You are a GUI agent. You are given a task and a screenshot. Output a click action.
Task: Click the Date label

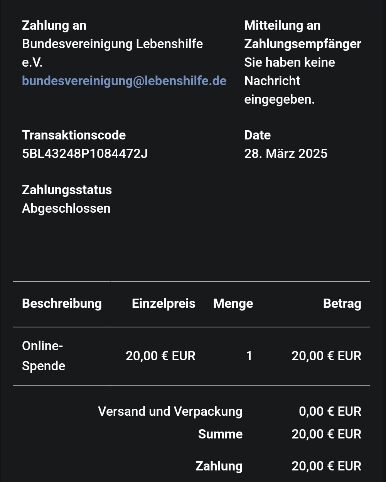click(x=257, y=135)
